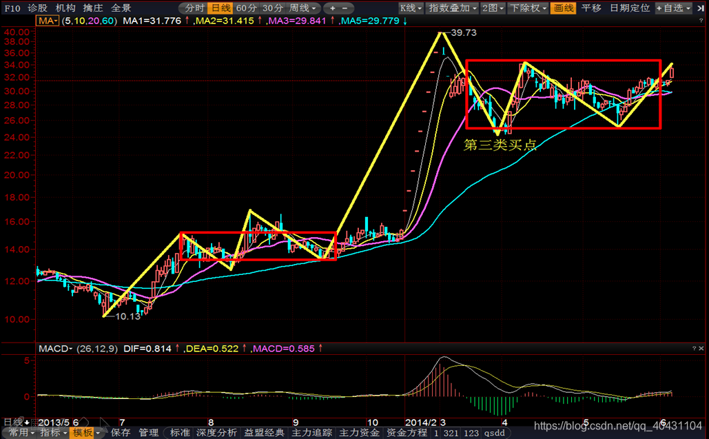Select template tab labeled 123
The width and height of the screenshot is (709, 439).
coord(471,433)
